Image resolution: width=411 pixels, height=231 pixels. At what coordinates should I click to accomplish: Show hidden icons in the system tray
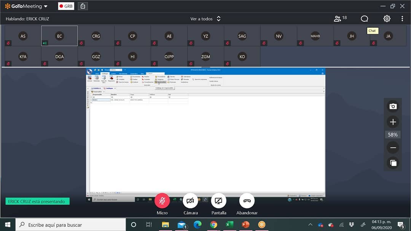(311, 225)
